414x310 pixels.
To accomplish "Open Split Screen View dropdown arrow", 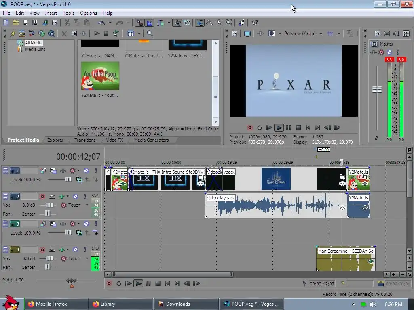I will [x=280, y=34].
